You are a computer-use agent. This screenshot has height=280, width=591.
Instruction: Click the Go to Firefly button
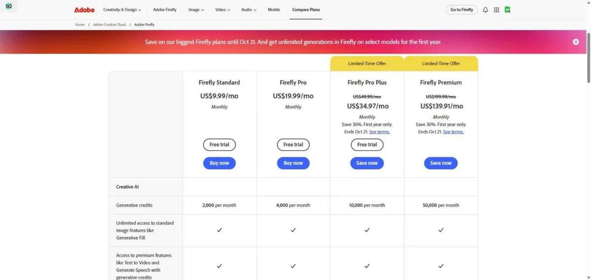coord(462,10)
